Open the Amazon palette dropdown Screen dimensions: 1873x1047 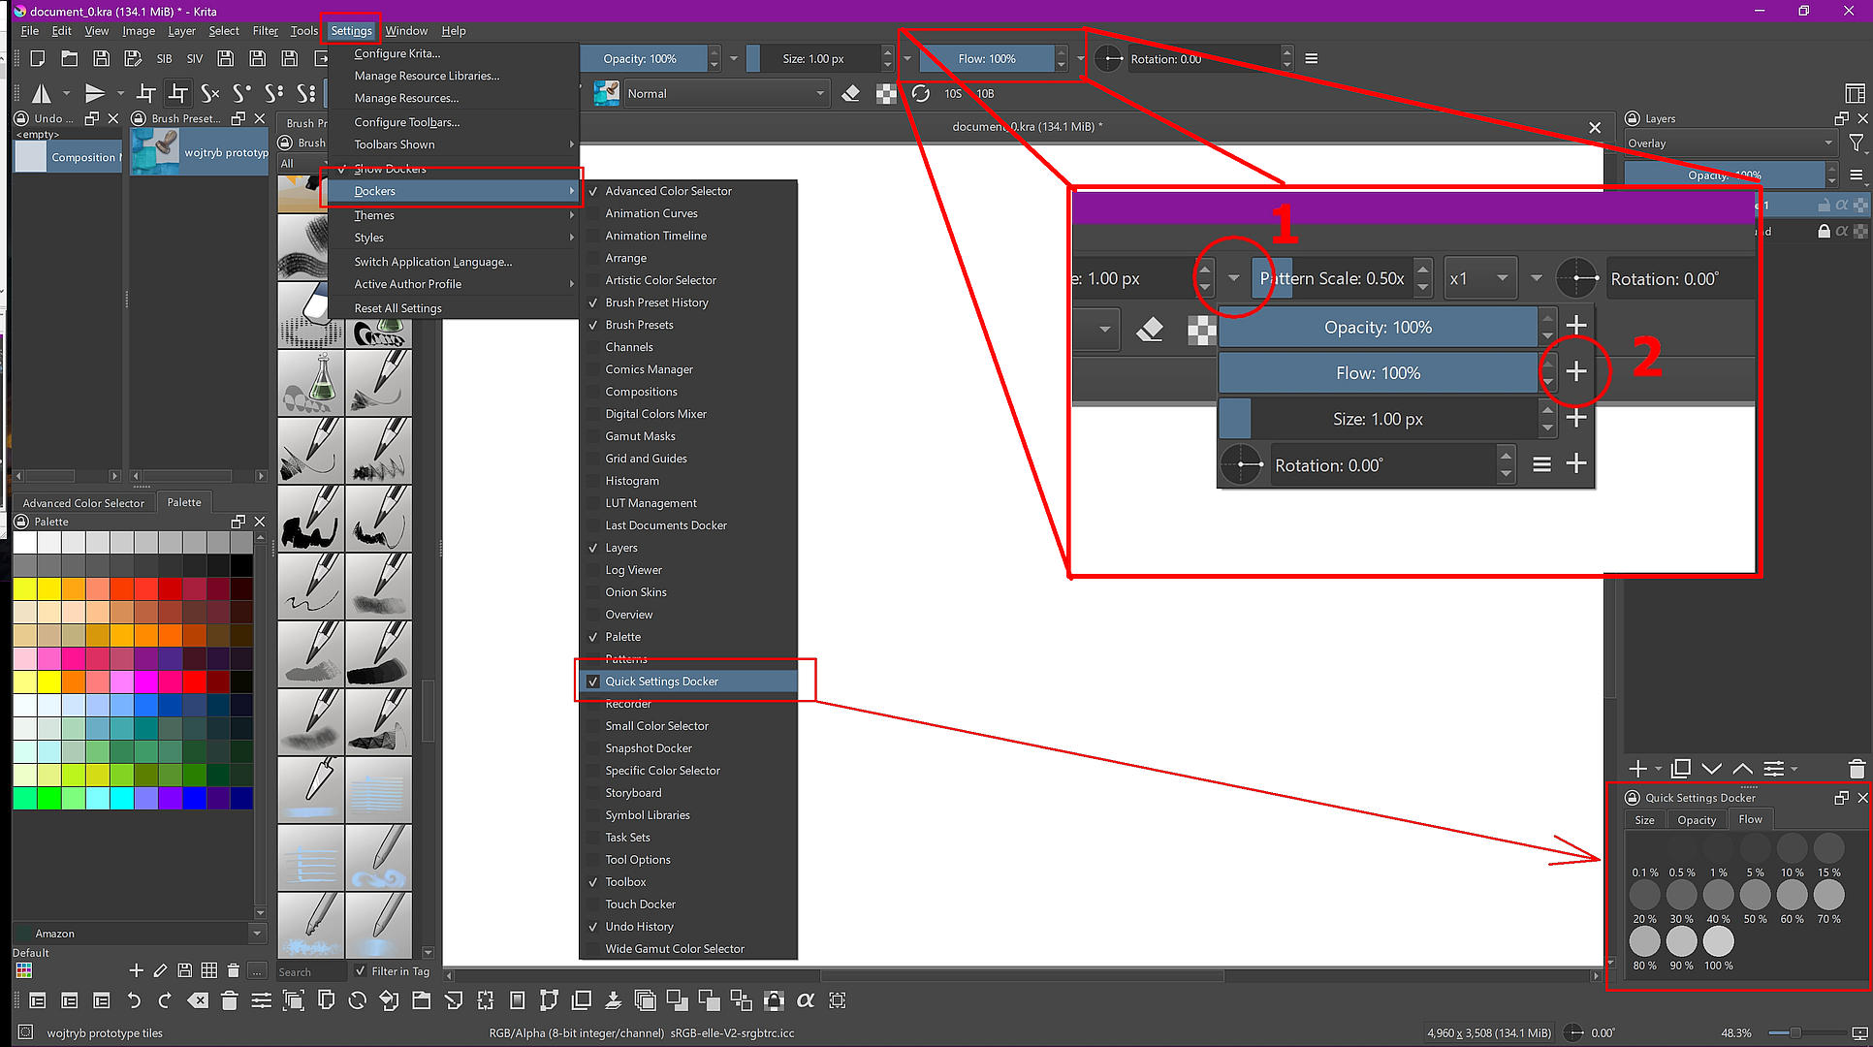[x=257, y=934]
